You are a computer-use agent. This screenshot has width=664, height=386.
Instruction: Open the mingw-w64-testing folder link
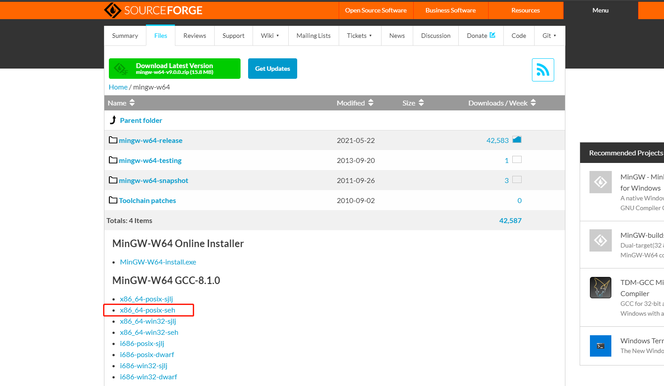click(150, 160)
